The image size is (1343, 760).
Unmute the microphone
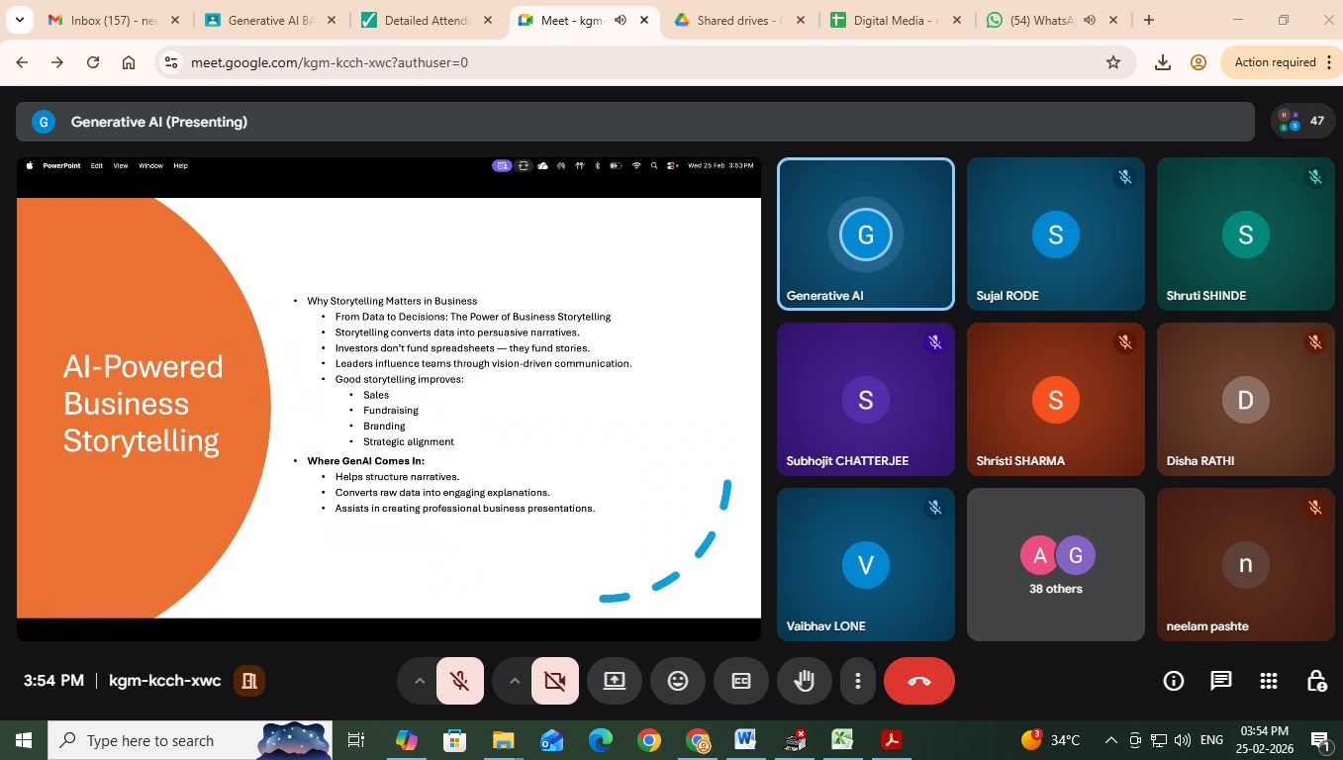459,681
